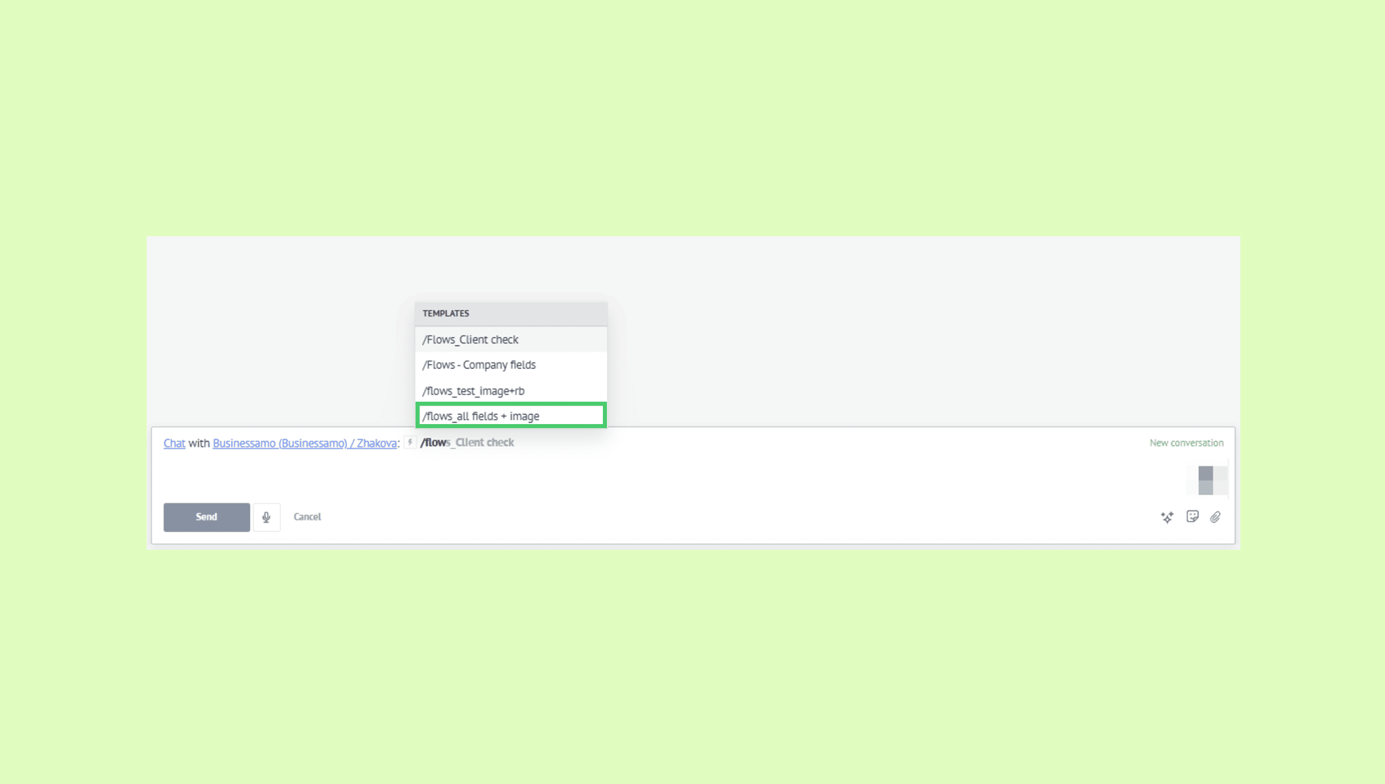Click the New conversation link
The width and height of the screenshot is (1385, 784).
1186,442
